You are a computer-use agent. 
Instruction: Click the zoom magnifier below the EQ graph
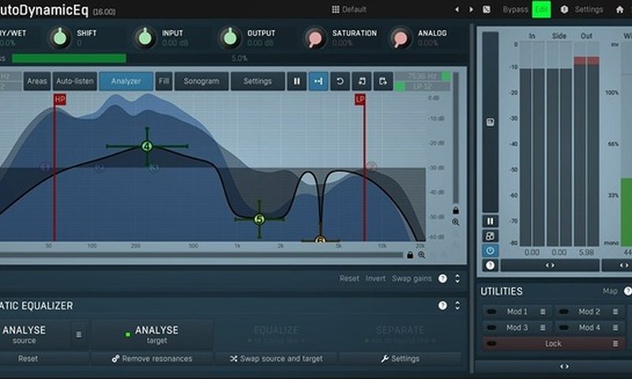click(x=421, y=255)
